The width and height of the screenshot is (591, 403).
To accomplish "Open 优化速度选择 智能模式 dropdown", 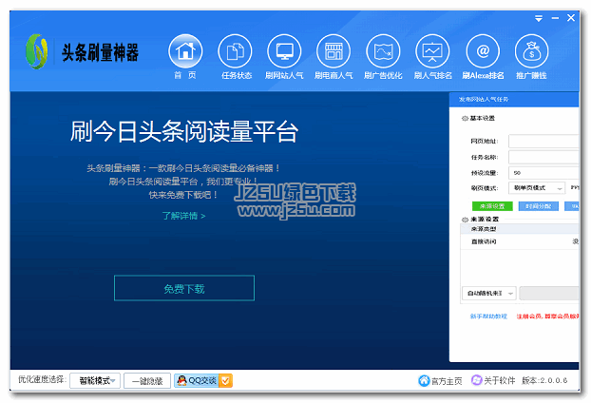I will pos(95,381).
